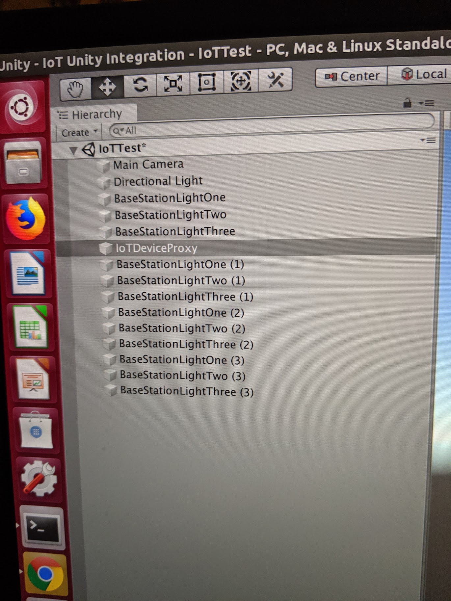Collapse the IoTTest scene tree
This screenshot has width=451, height=601.
coord(73,151)
